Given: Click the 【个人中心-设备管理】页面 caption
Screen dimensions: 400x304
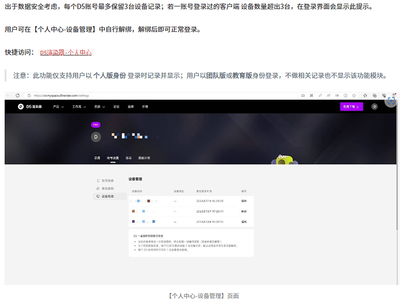Looking at the screenshot, I should point(203,296).
